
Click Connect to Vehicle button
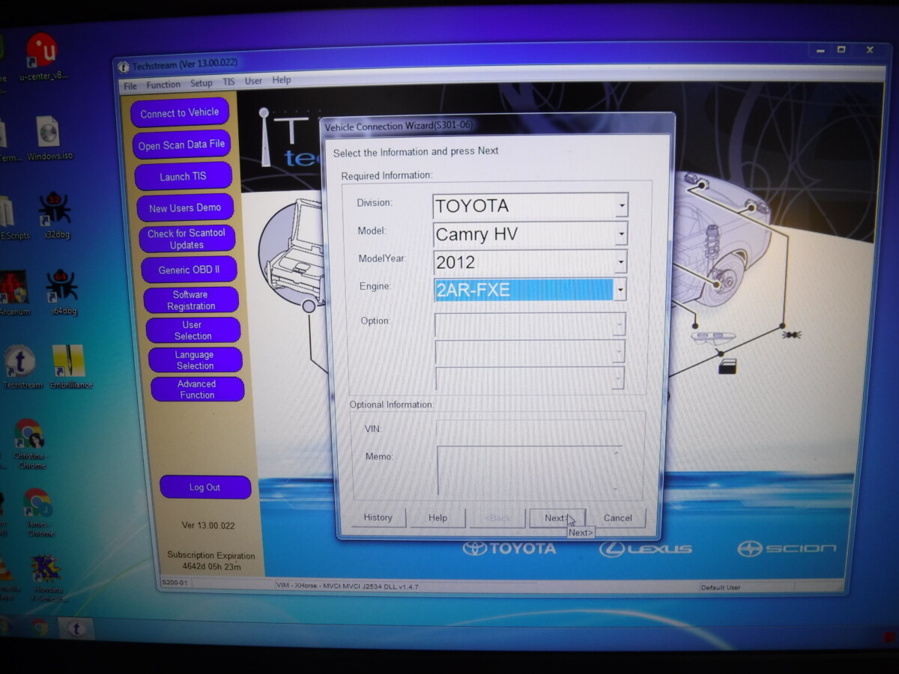pos(180,113)
